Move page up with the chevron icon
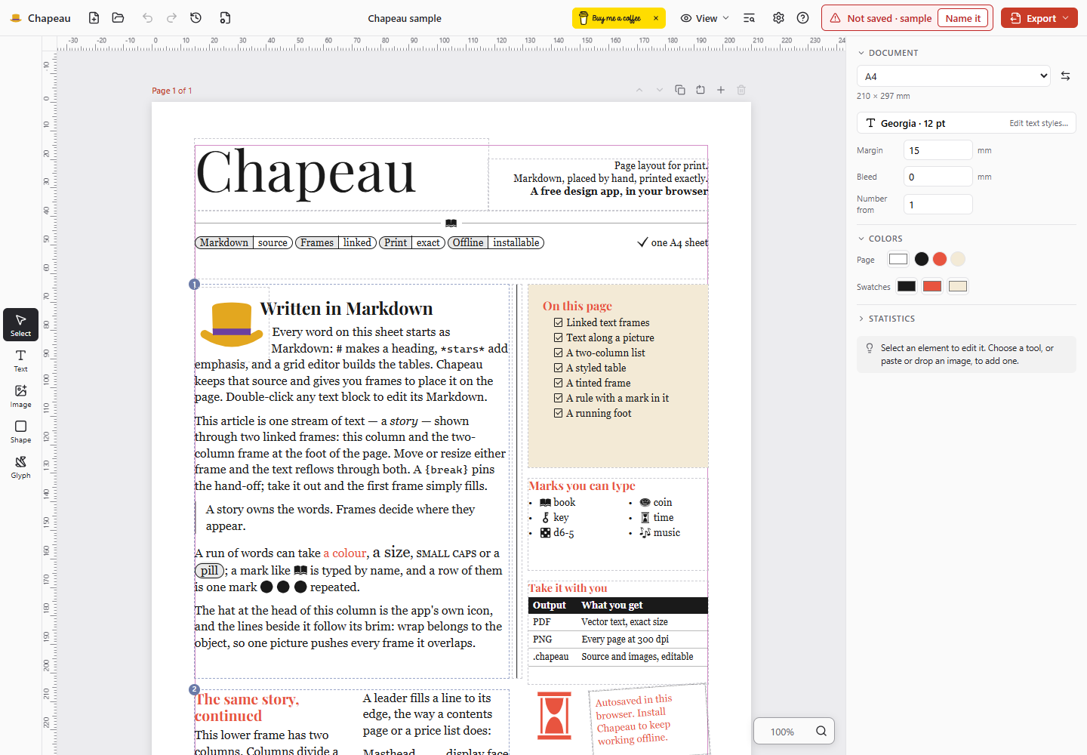 pyautogui.click(x=639, y=90)
